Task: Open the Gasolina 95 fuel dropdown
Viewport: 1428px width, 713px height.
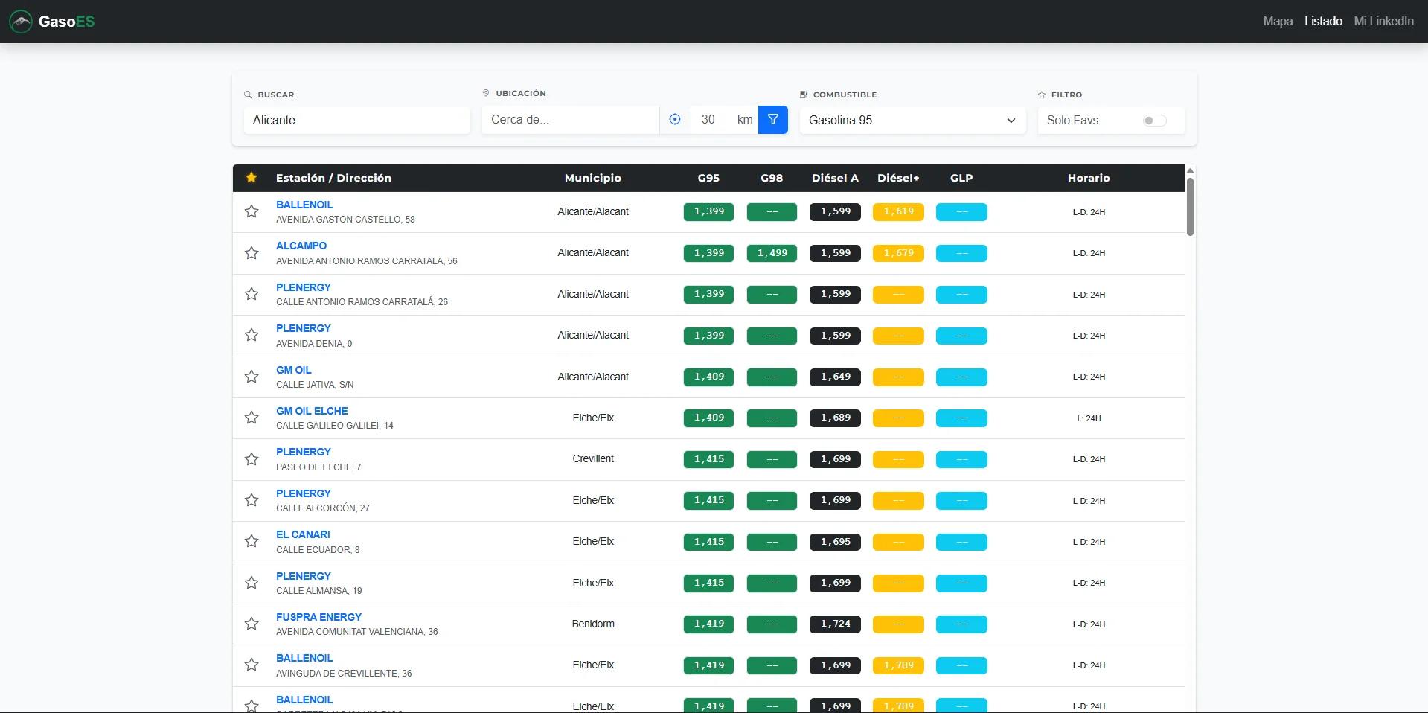Action: pyautogui.click(x=912, y=121)
